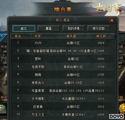Open the 我的详情 tab
125x120 pixels.
73,28
